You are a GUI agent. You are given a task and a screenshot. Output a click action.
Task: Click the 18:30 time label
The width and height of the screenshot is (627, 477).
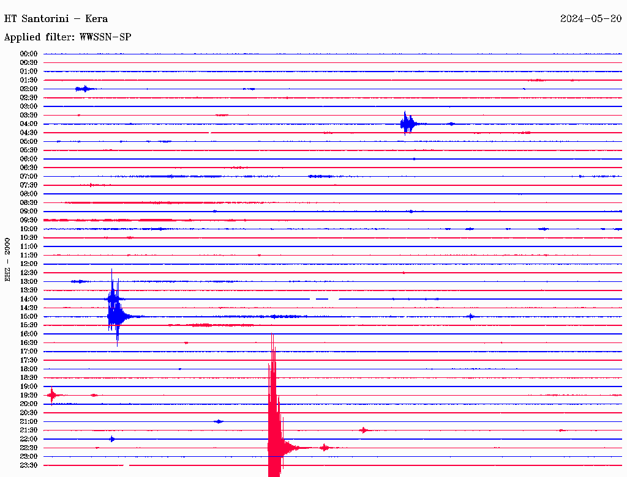click(29, 378)
